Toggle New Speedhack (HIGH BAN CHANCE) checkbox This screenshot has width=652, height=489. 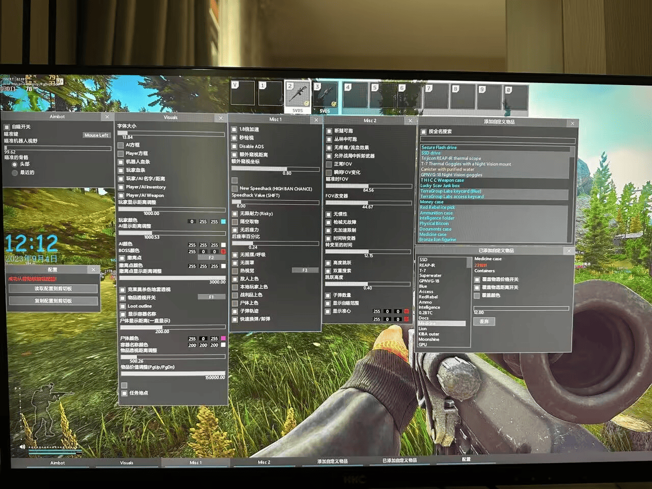coord(234,188)
